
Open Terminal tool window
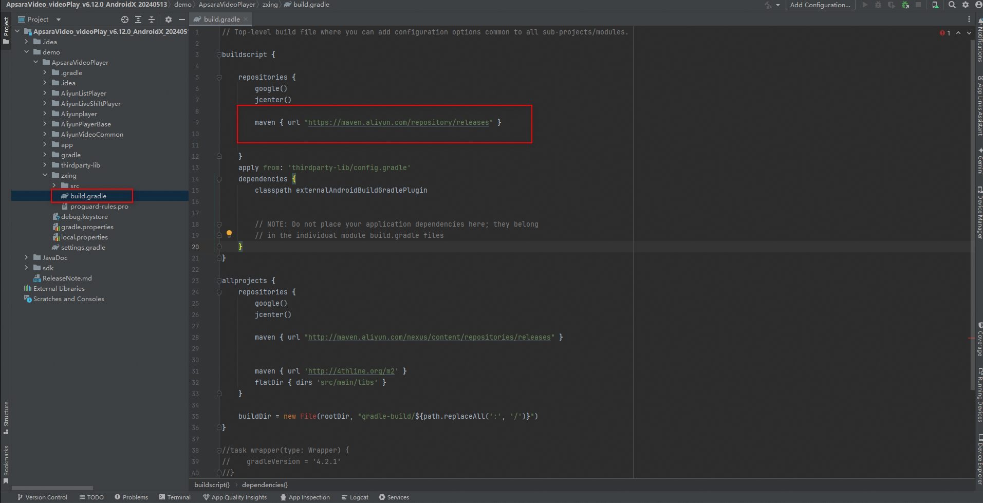pos(175,497)
